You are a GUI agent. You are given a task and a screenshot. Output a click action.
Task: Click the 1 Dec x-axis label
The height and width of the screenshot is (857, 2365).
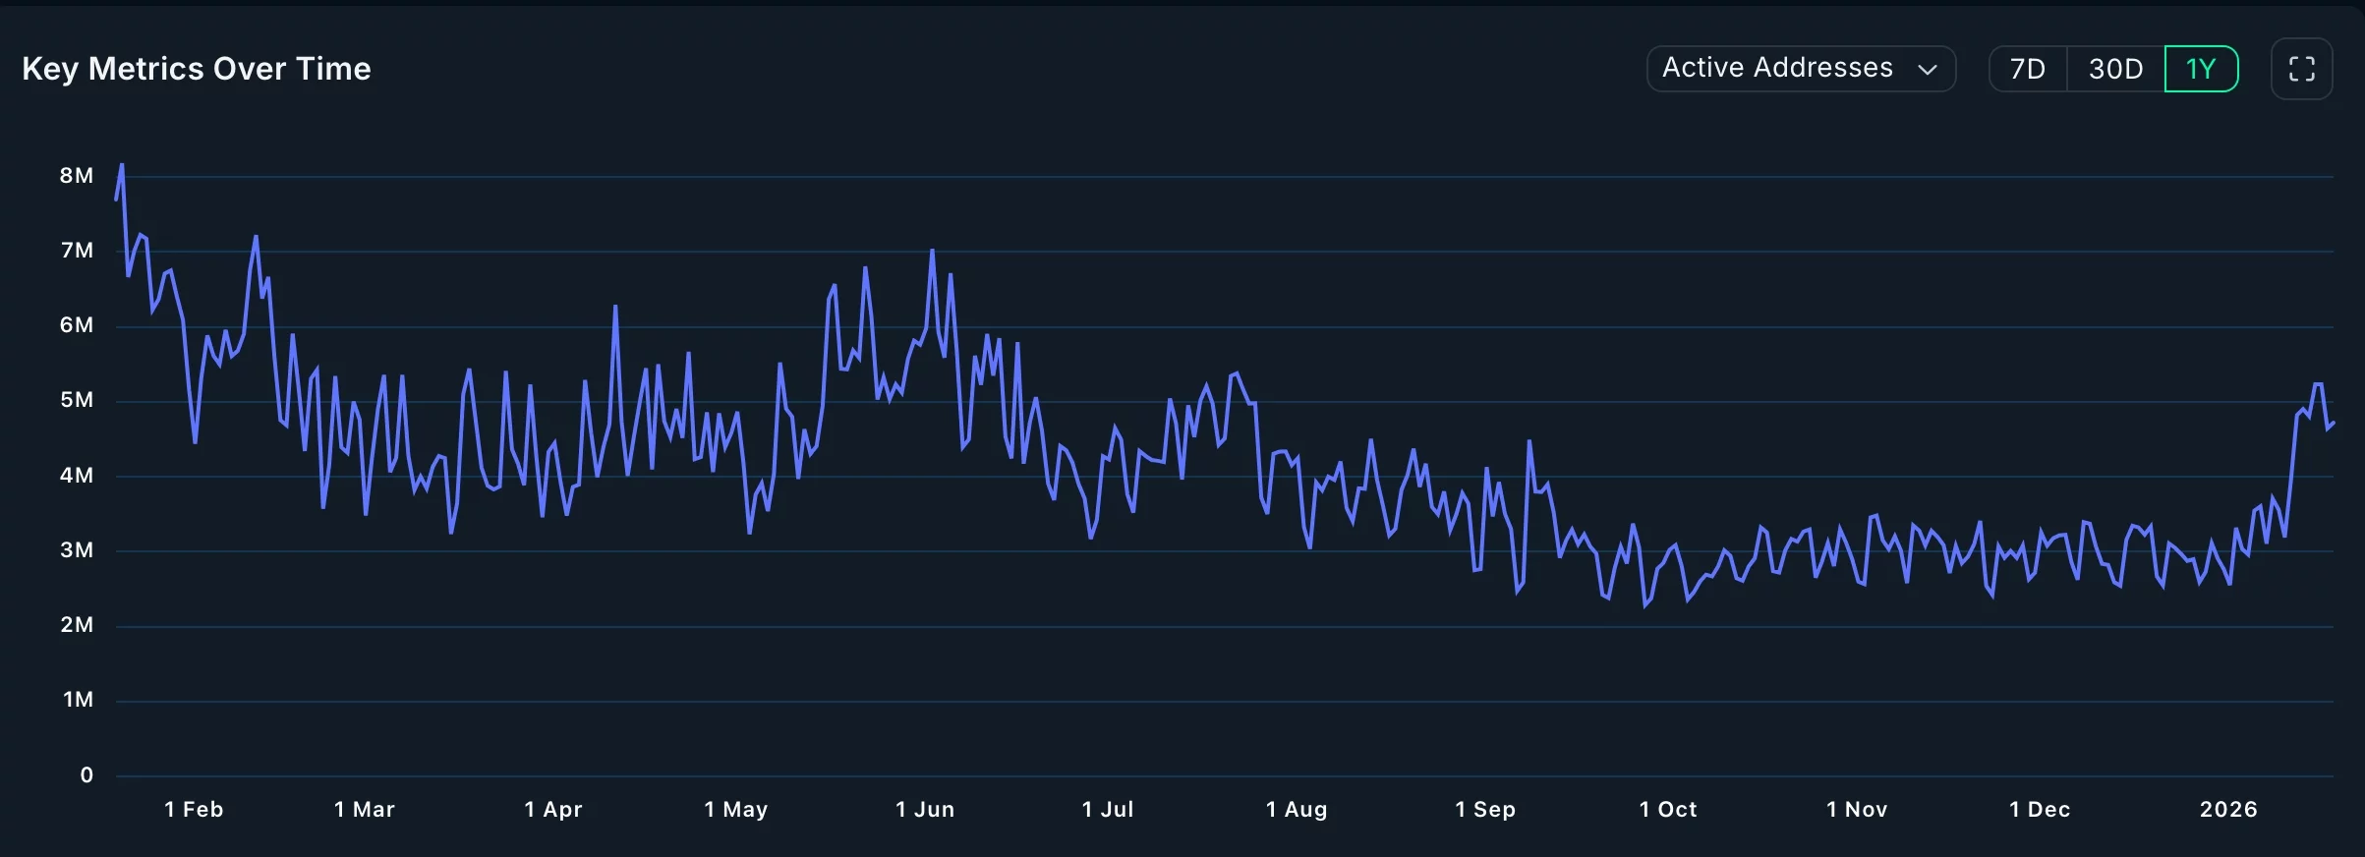tap(2040, 809)
